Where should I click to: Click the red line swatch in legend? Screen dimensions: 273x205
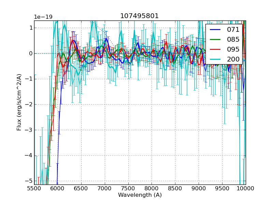pos(215,50)
